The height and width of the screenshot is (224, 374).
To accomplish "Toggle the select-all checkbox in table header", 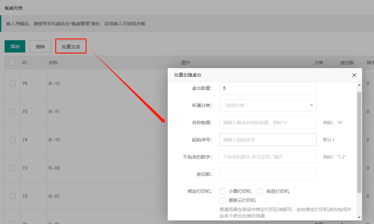I will (x=13, y=63).
